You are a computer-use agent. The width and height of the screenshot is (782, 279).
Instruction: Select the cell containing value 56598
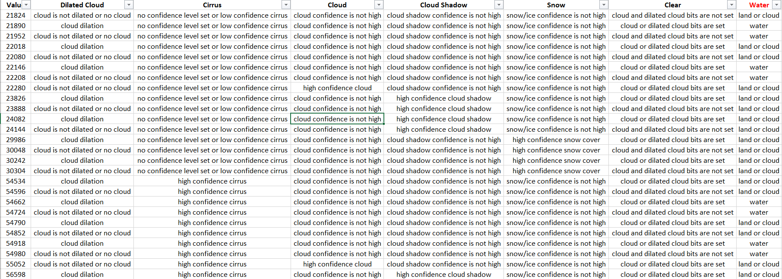coord(16,275)
